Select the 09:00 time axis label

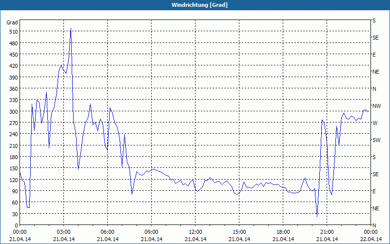[x=151, y=232]
